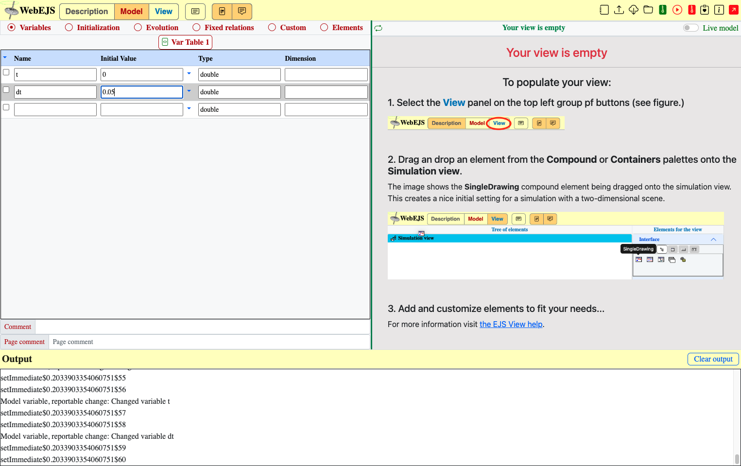Viewport: 741px width, 466px height.
Task: Select the Evolution radio button
Action: 138,28
